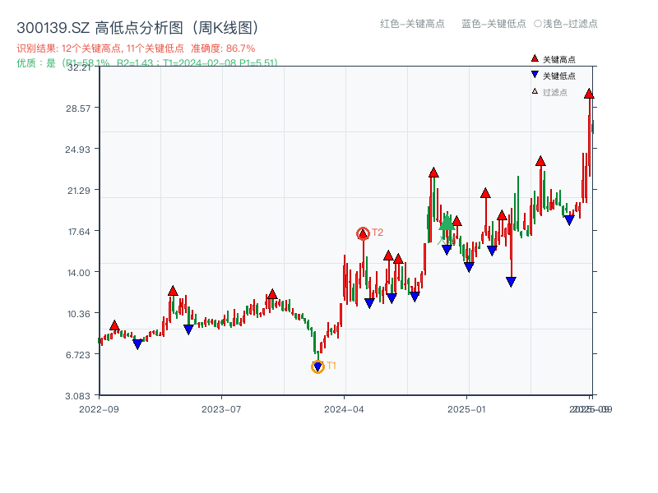Click the red high marker in late 2023 near 12
The height and width of the screenshot is (493, 658).
272,294
